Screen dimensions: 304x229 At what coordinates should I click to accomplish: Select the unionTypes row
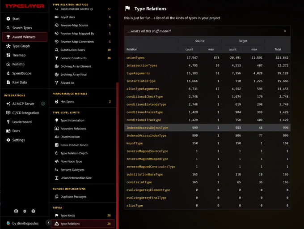207,57
